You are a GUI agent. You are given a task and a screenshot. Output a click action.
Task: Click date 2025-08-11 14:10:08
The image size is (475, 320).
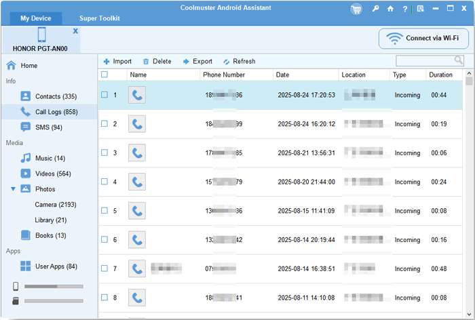click(306, 298)
